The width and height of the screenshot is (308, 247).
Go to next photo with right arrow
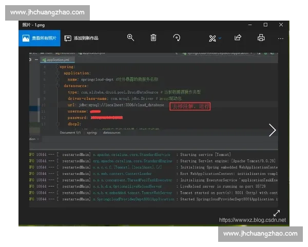[x=272, y=130]
